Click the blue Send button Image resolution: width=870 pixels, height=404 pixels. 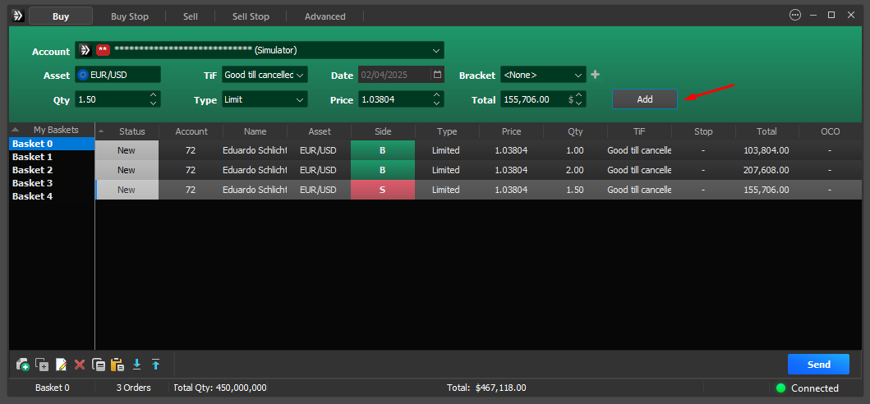(x=818, y=365)
